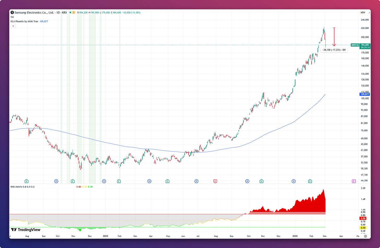The width and height of the screenshot is (380, 248).
Task: Click the red 0.80 value in the Risk Metric legend
Action: click(79, 187)
